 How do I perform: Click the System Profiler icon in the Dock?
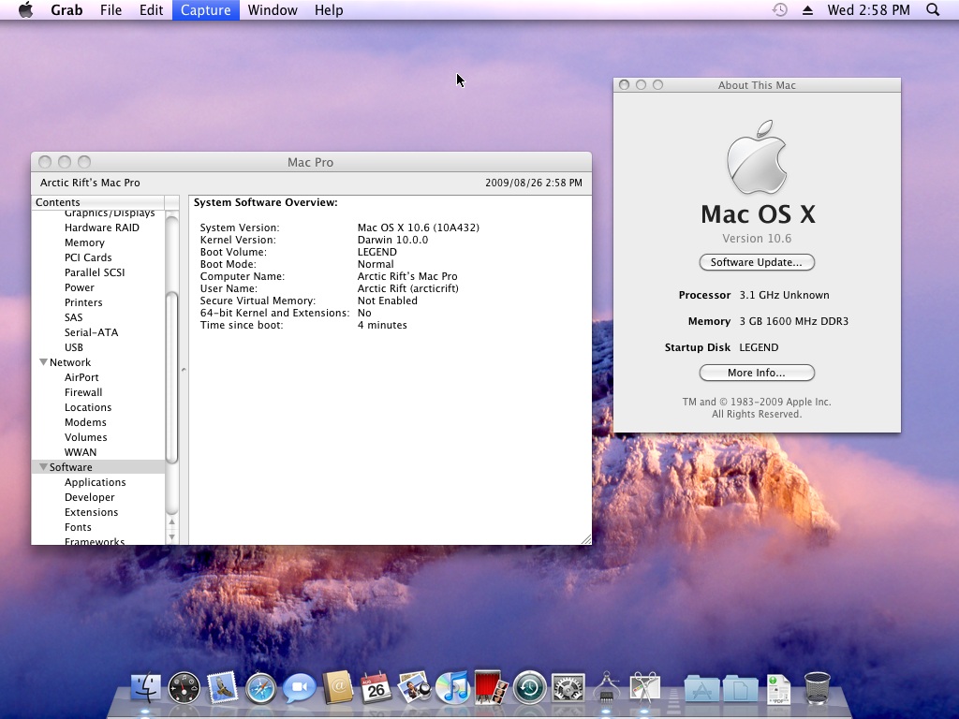[x=606, y=688]
